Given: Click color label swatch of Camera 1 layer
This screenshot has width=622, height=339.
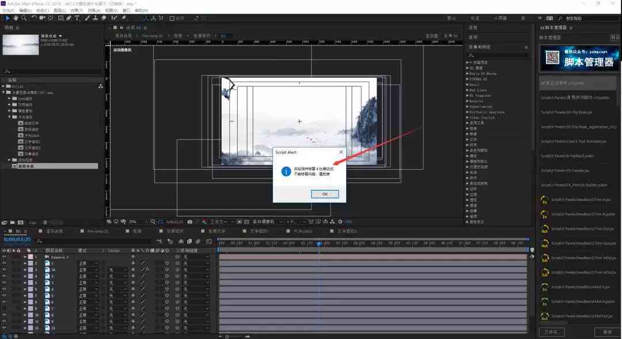Looking at the screenshot, I should (31, 257).
